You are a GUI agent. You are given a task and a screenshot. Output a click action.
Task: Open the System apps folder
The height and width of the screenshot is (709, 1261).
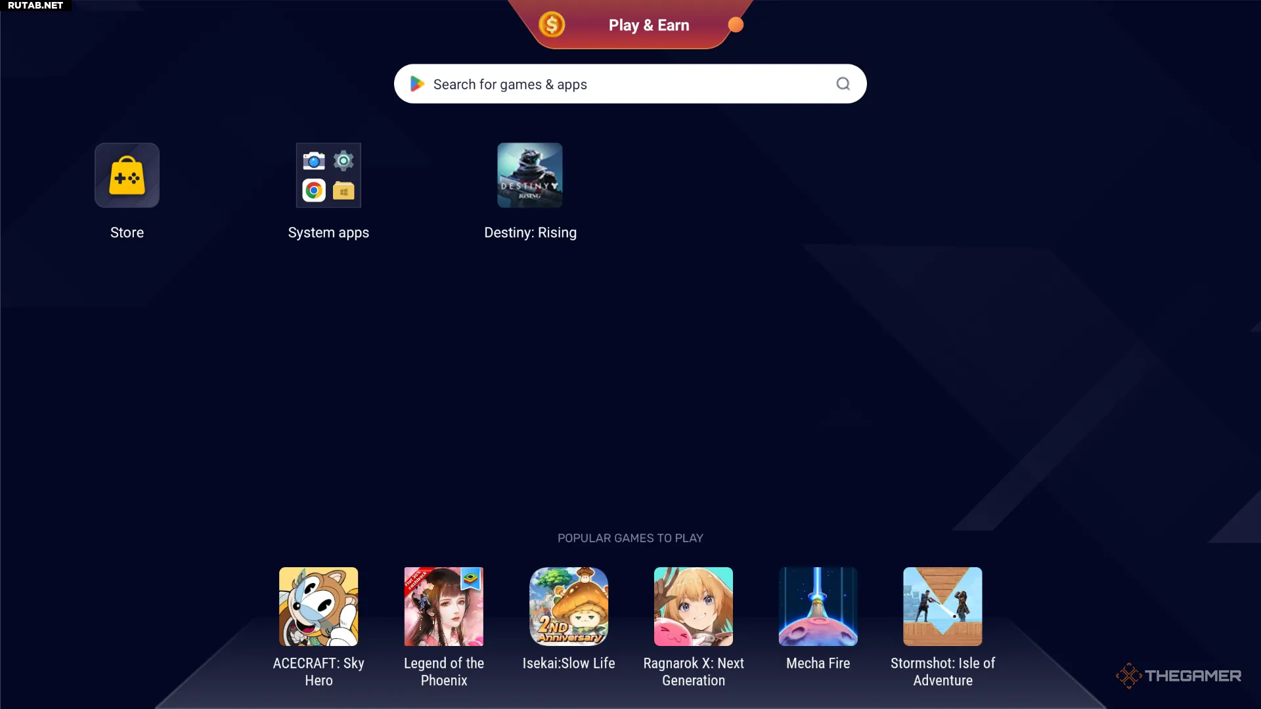click(328, 175)
